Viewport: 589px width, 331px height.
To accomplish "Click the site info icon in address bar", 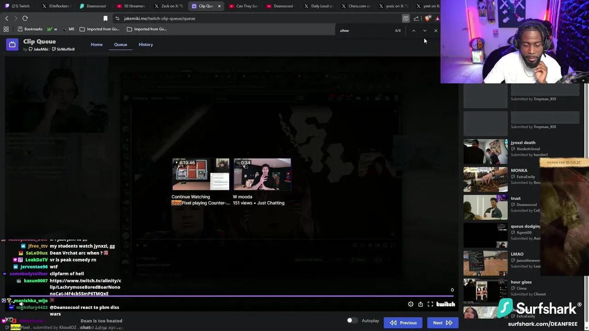I will pyautogui.click(x=117, y=18).
